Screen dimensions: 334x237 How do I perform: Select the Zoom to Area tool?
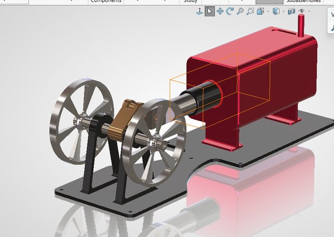point(250,11)
